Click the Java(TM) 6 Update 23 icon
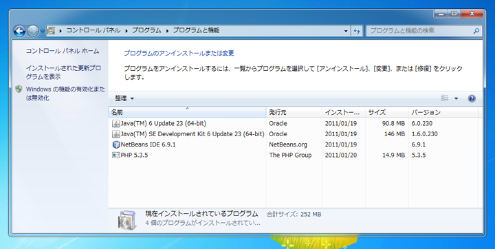The width and height of the screenshot is (495, 249). coord(116,124)
